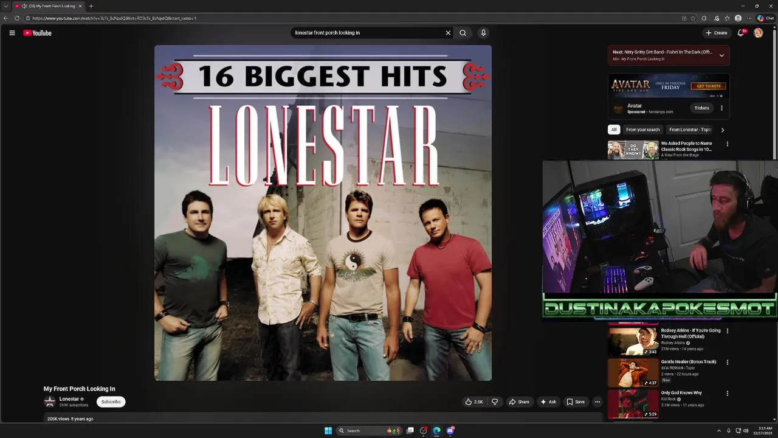This screenshot has width=778, height=438.
Task: Go back in the browser
Action: [6, 18]
